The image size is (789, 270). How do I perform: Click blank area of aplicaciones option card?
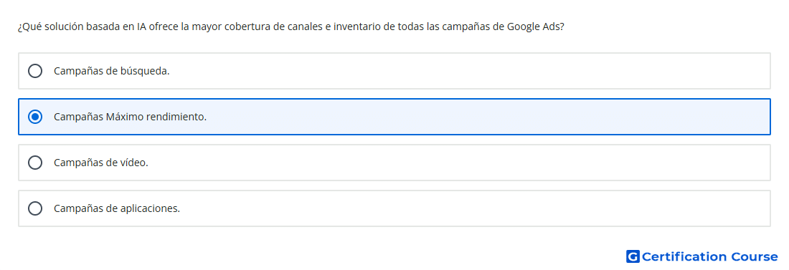pyautogui.click(x=473, y=208)
